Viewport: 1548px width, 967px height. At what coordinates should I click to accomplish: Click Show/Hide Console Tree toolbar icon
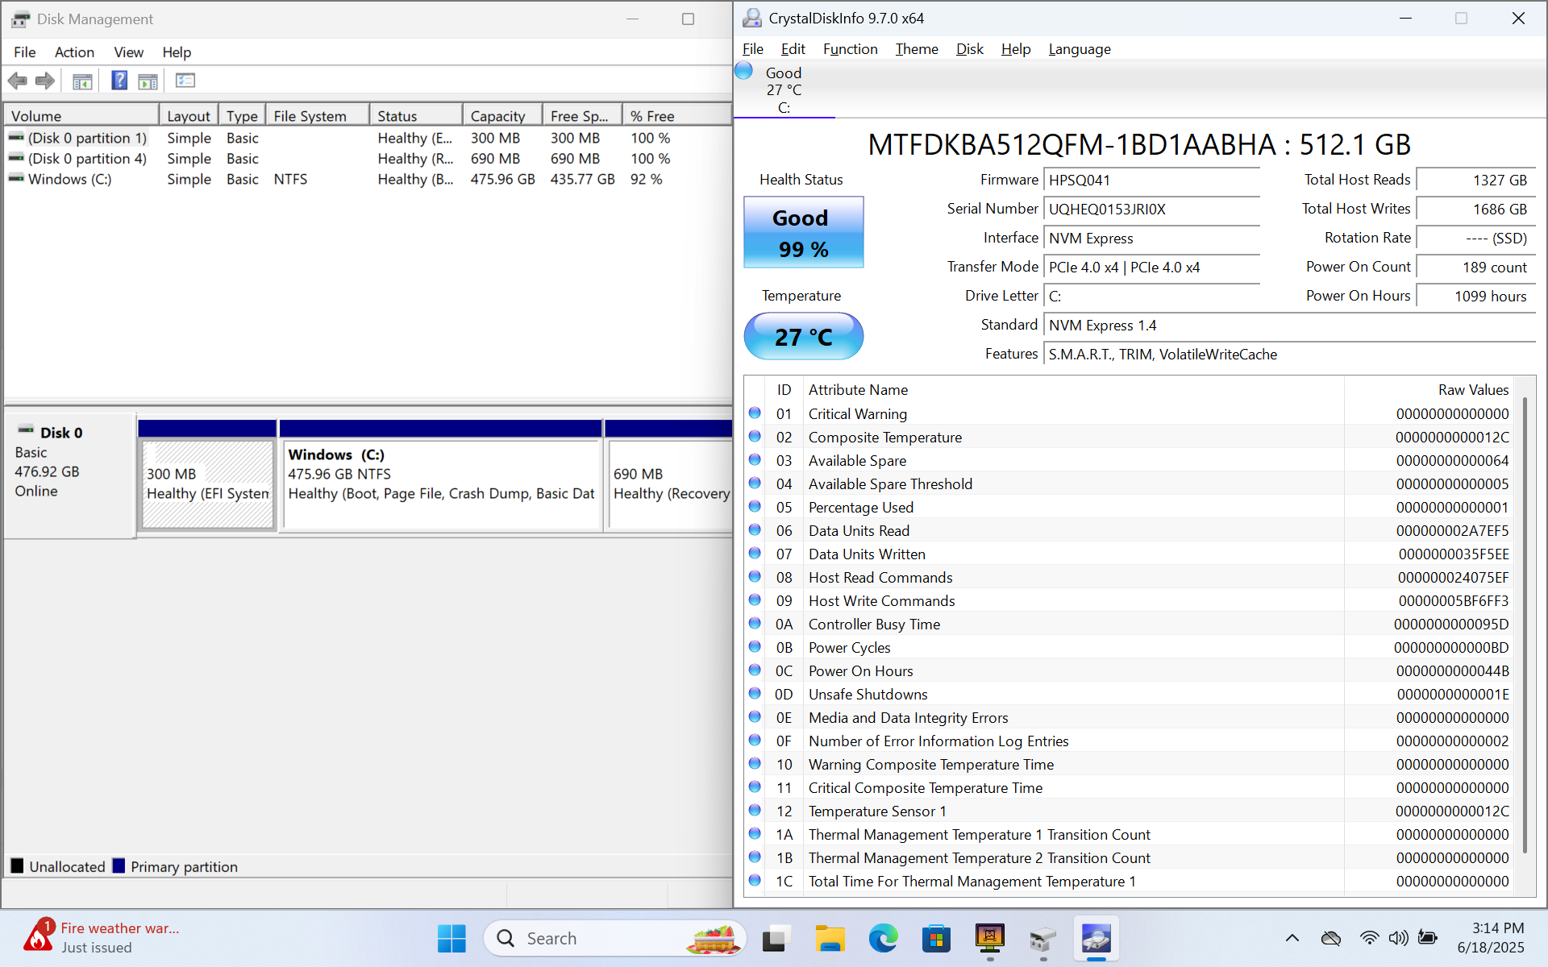82,81
